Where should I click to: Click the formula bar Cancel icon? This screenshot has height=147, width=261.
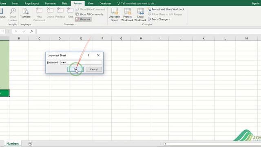[16, 31]
